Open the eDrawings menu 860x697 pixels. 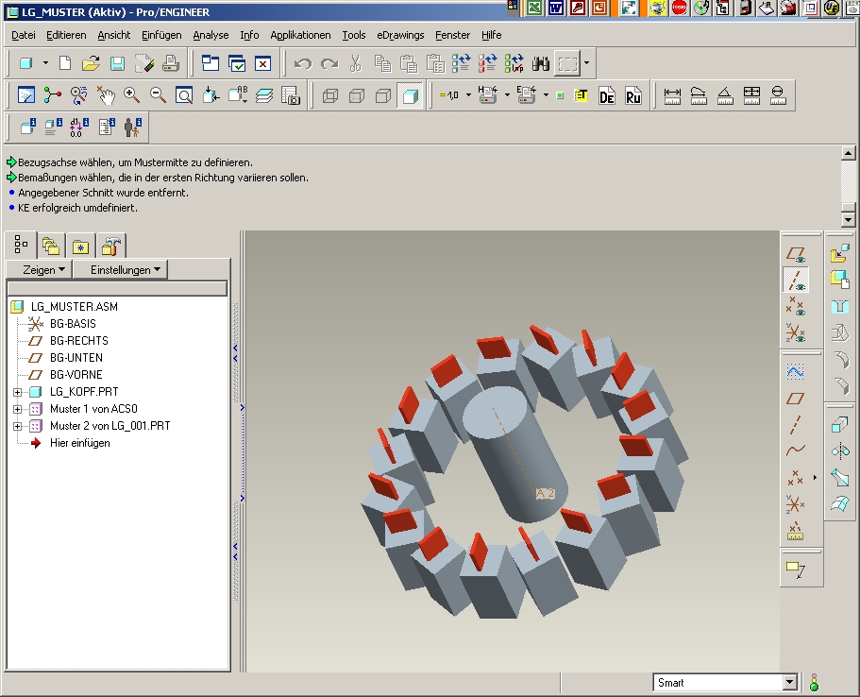(400, 35)
